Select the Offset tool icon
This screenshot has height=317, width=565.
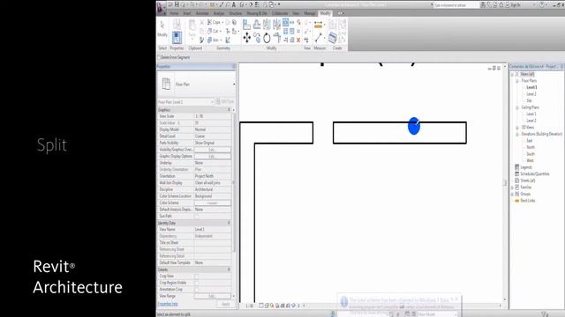pyautogui.click(x=257, y=25)
